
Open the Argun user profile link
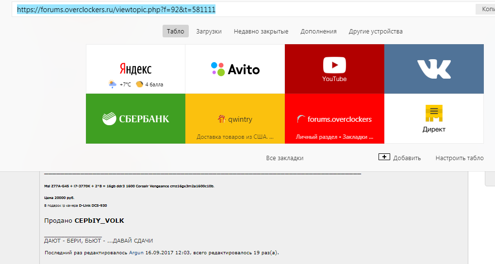point(136,253)
